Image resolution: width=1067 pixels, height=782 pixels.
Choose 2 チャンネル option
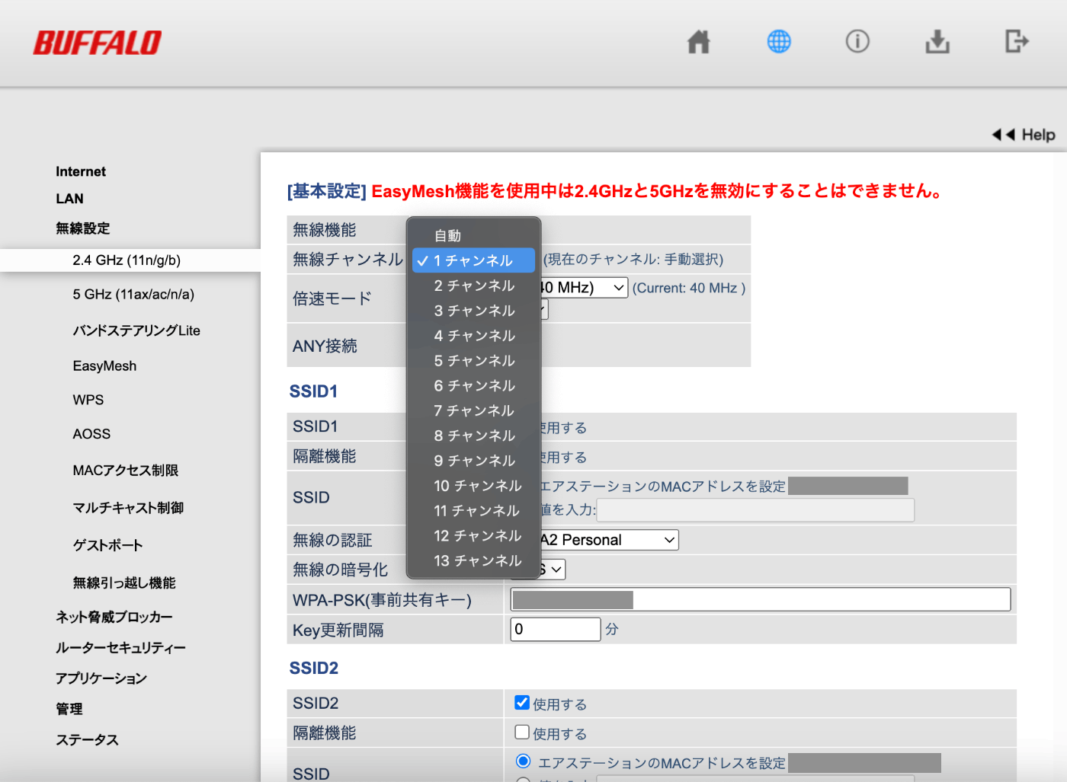point(473,286)
